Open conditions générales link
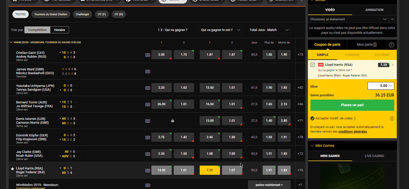Image resolution: width=409 pixels, height=189 pixels. (352, 132)
